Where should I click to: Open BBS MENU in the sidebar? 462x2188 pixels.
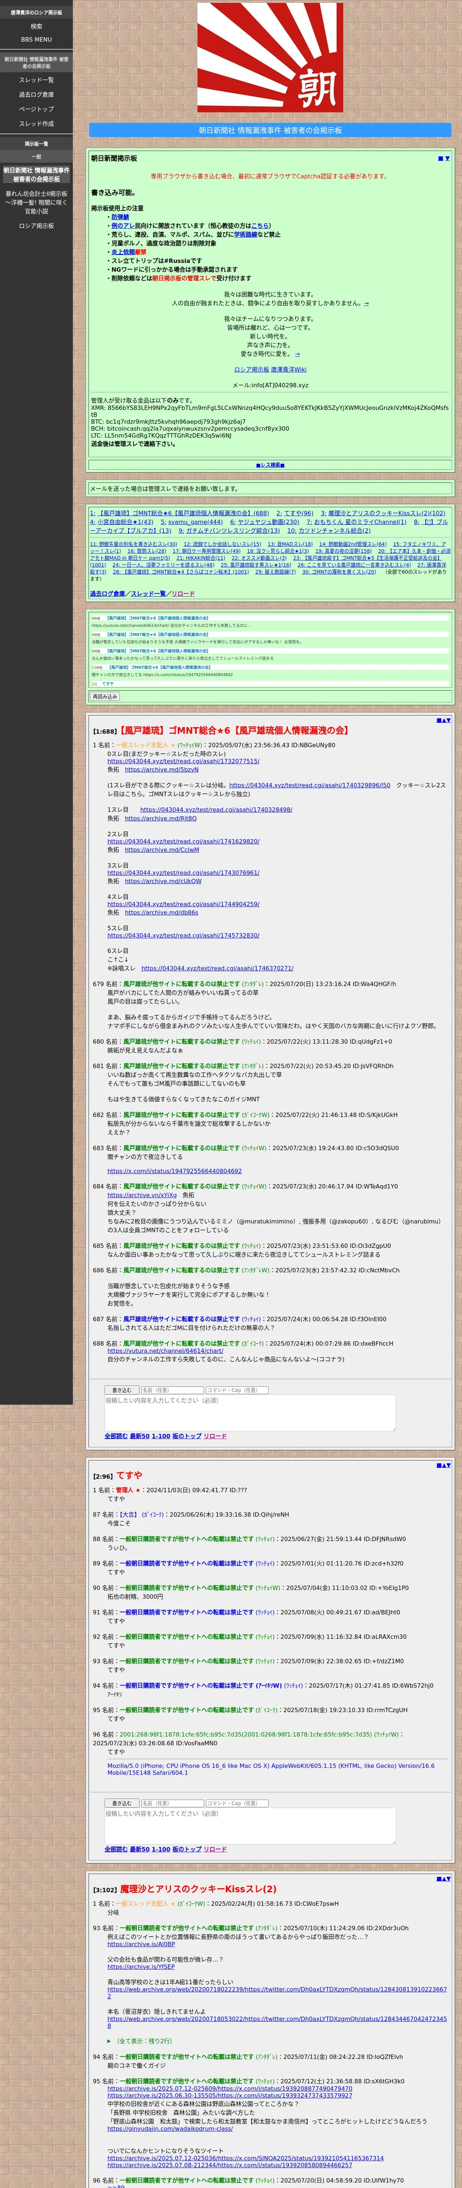36,39
